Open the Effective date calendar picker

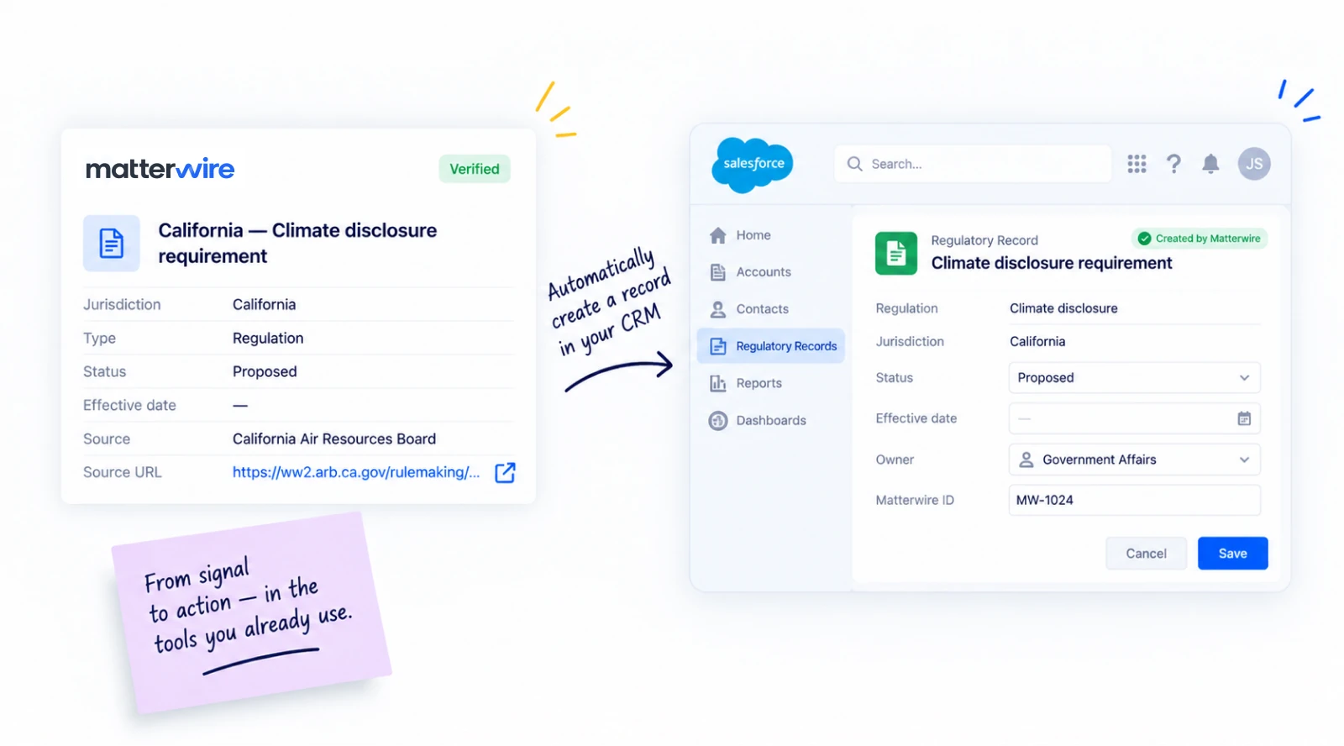[x=1244, y=418]
